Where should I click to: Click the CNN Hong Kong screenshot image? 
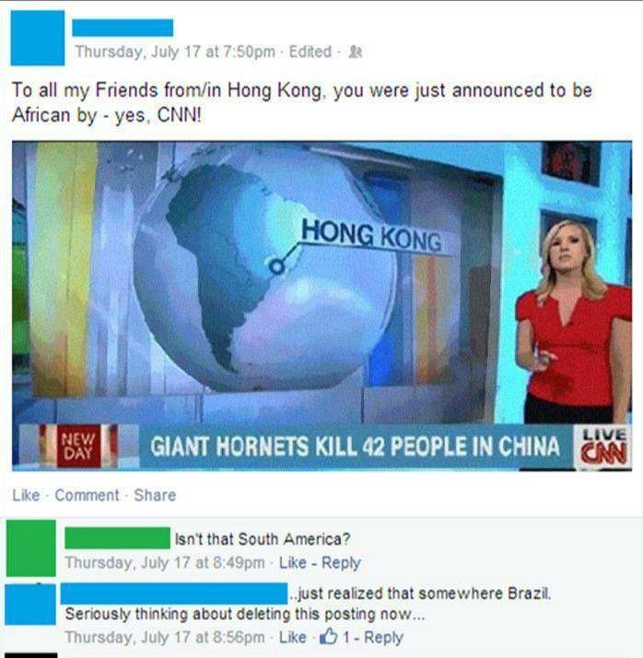point(321,306)
